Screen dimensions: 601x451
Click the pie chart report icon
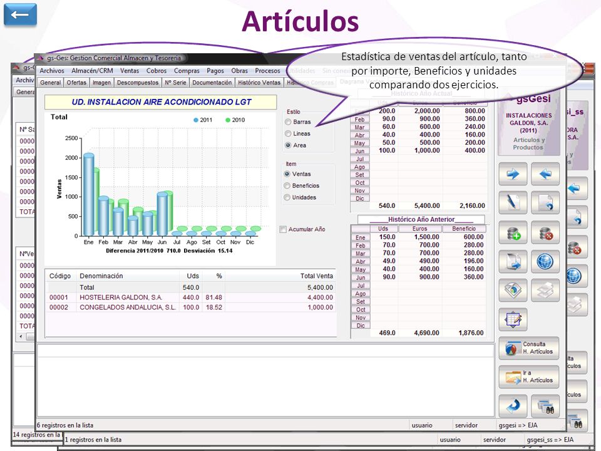[x=513, y=290]
